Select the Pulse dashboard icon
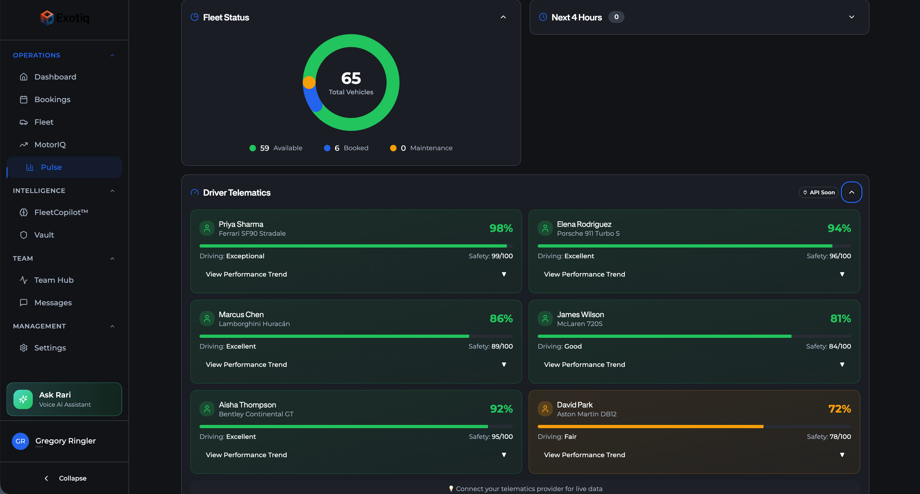This screenshot has width=920, height=494. [30, 167]
